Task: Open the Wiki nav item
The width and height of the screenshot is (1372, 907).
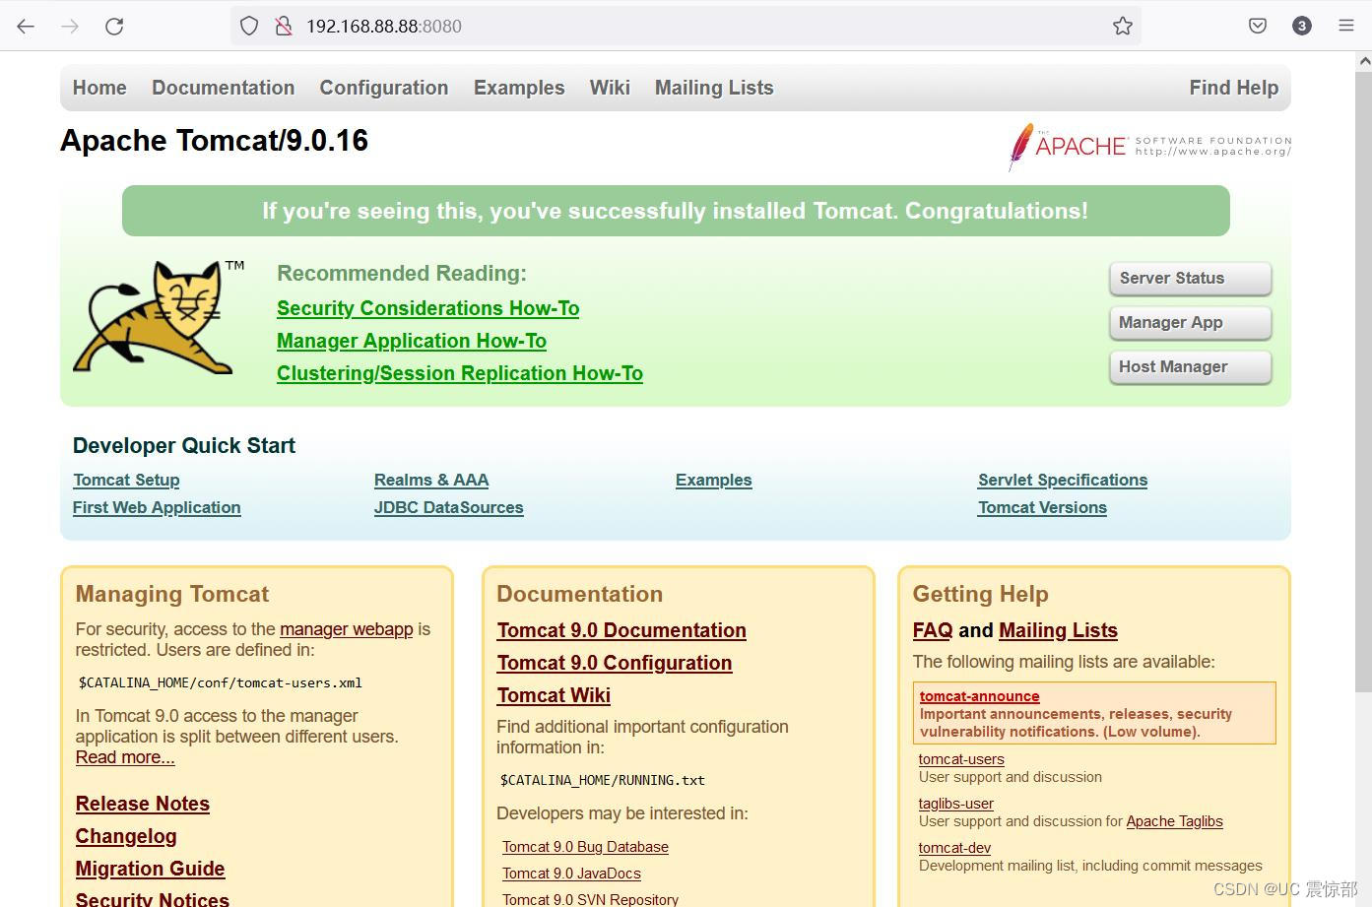Action: tap(610, 88)
